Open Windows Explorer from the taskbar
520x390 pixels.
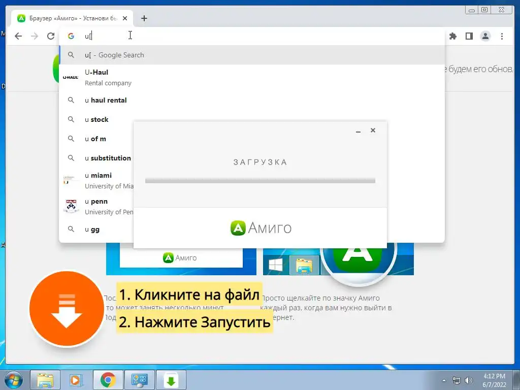pos(45,380)
